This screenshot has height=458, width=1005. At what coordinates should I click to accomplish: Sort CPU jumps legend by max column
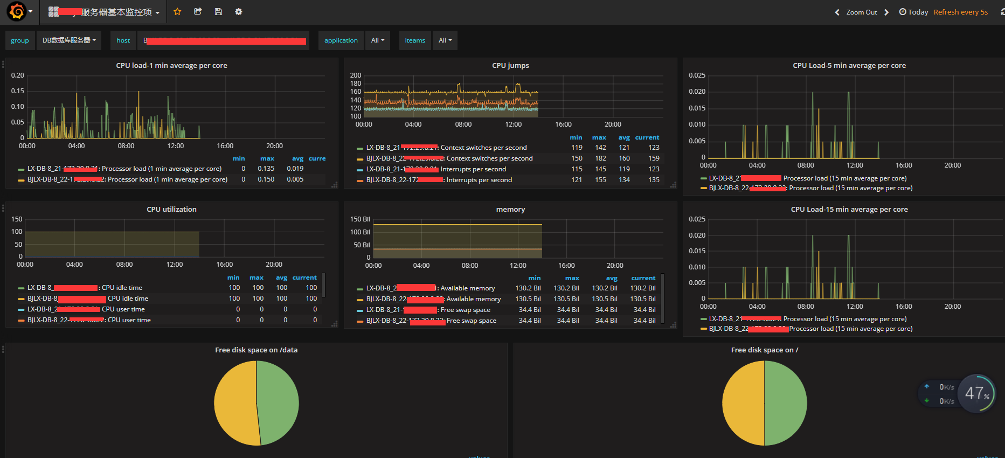pos(599,137)
